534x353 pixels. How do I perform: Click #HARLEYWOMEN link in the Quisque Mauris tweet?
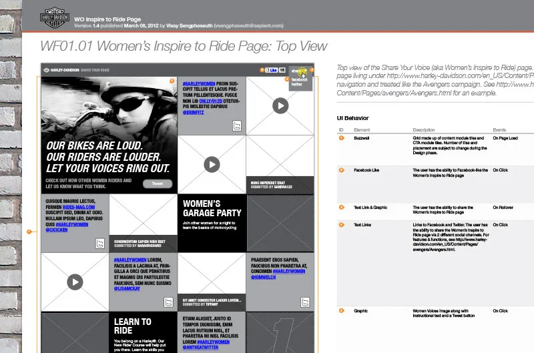[x=72, y=224]
